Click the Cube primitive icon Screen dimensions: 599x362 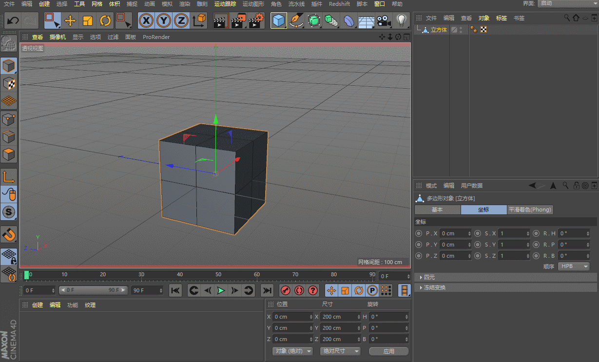coord(278,20)
